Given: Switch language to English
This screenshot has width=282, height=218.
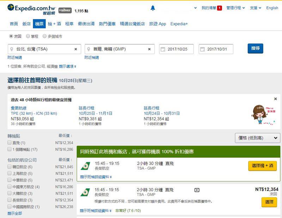Looking at the screenshot, I should point(272,8).
